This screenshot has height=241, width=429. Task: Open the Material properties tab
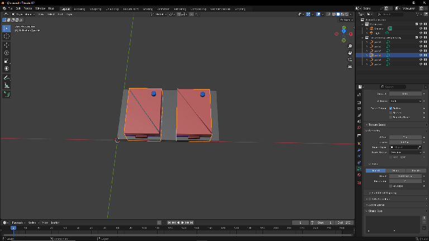point(359,175)
